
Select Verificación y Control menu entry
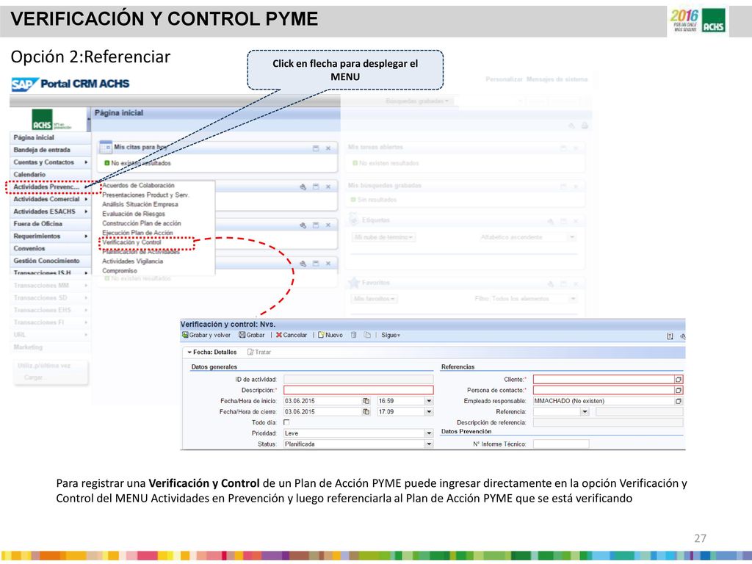(x=131, y=242)
